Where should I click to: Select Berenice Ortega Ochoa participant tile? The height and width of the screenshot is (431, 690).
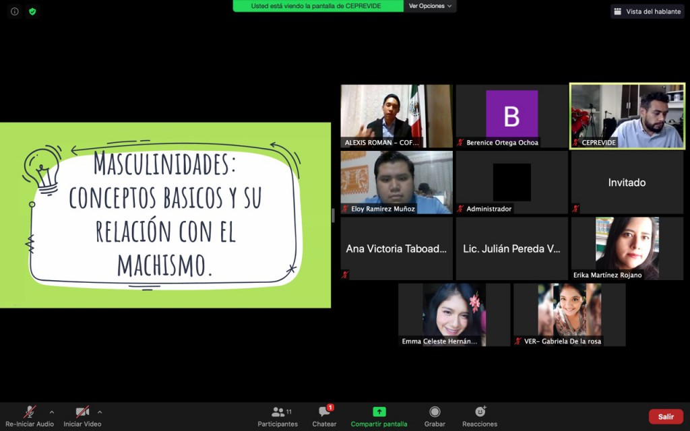512,116
